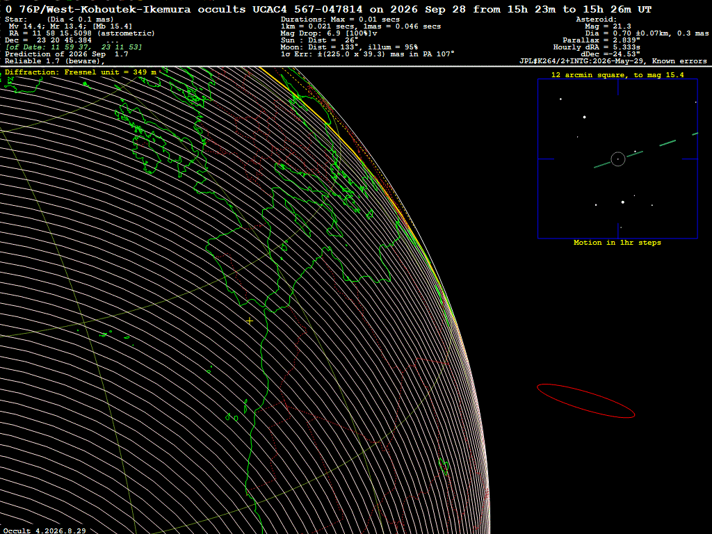Click the small green island on the map's lower right
712x534 pixels.
pyautogui.click(x=444, y=467)
